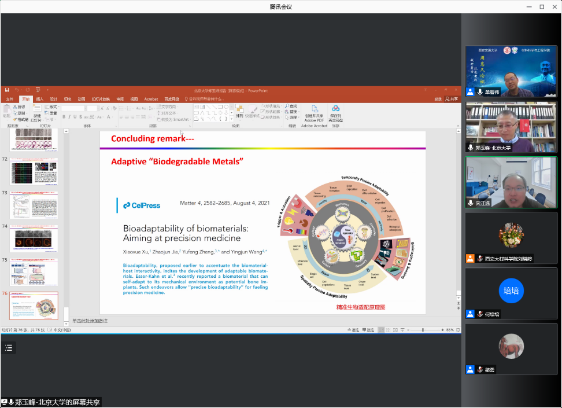Image resolution: width=562 pixels, height=408 pixels.
Task: Click the Share button in PowerPoint title area
Action: (451, 99)
